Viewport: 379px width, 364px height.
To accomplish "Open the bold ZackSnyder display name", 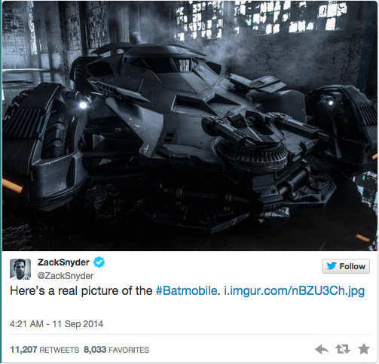I will tap(63, 262).
